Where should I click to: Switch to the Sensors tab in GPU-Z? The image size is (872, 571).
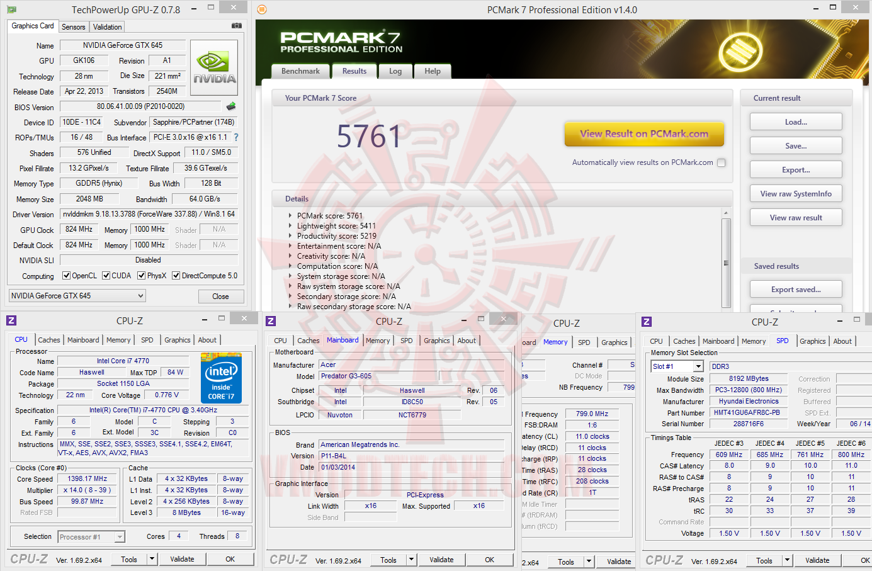pyautogui.click(x=74, y=27)
